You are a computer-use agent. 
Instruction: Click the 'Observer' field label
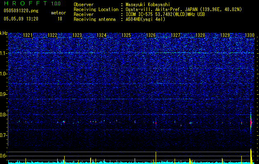click(x=84, y=5)
